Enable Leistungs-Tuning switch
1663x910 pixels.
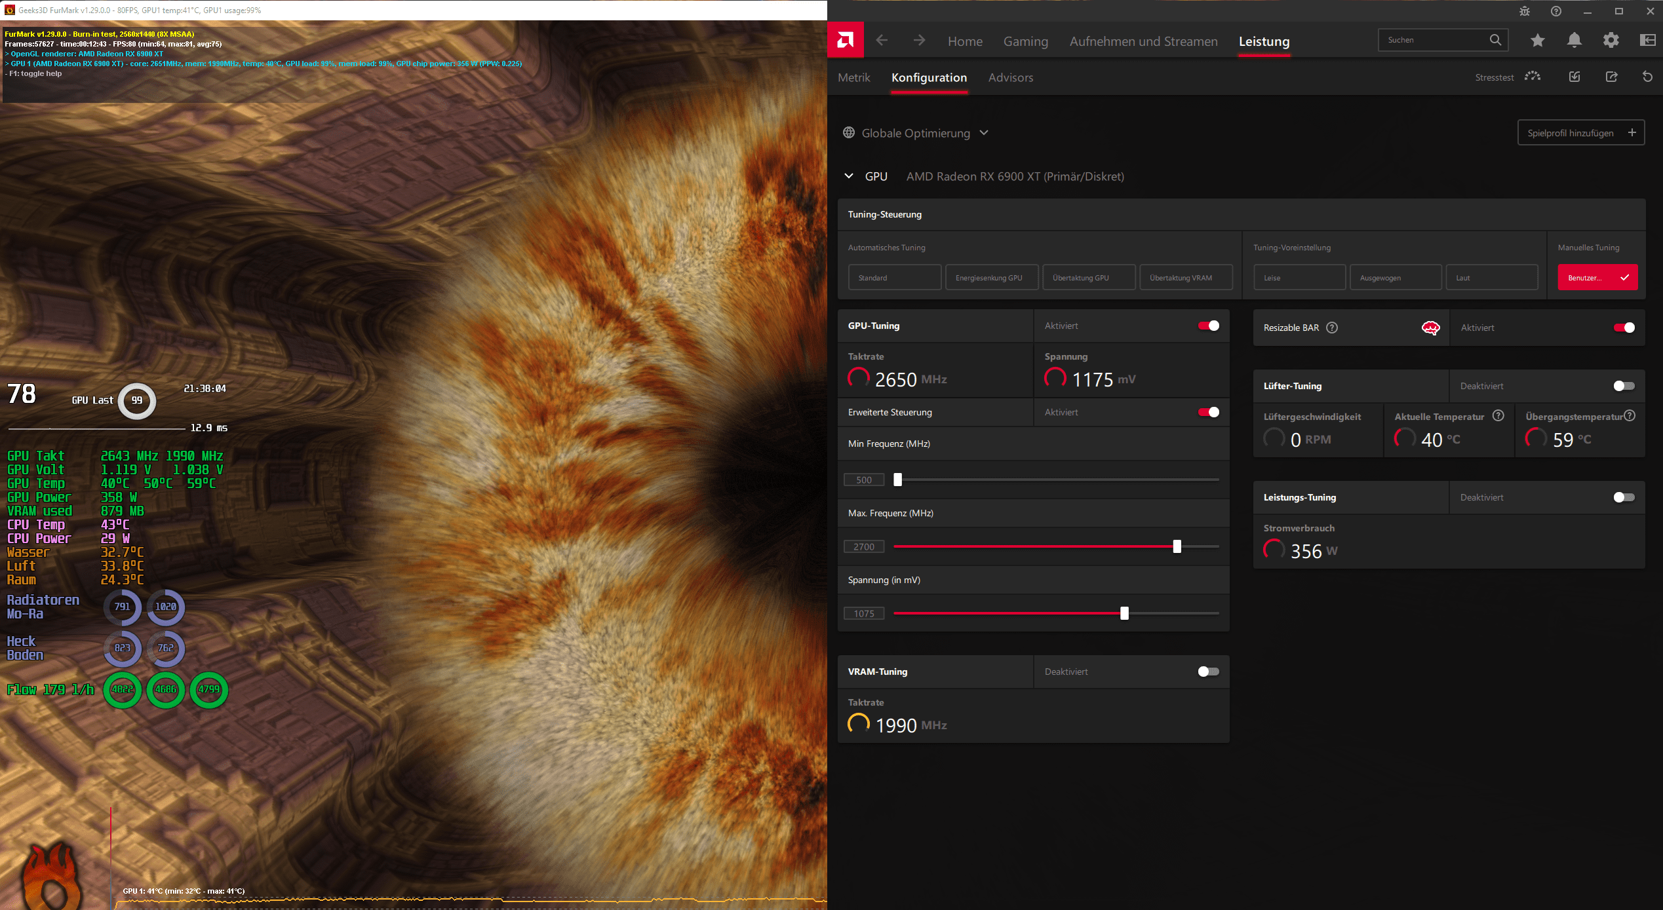click(x=1624, y=497)
